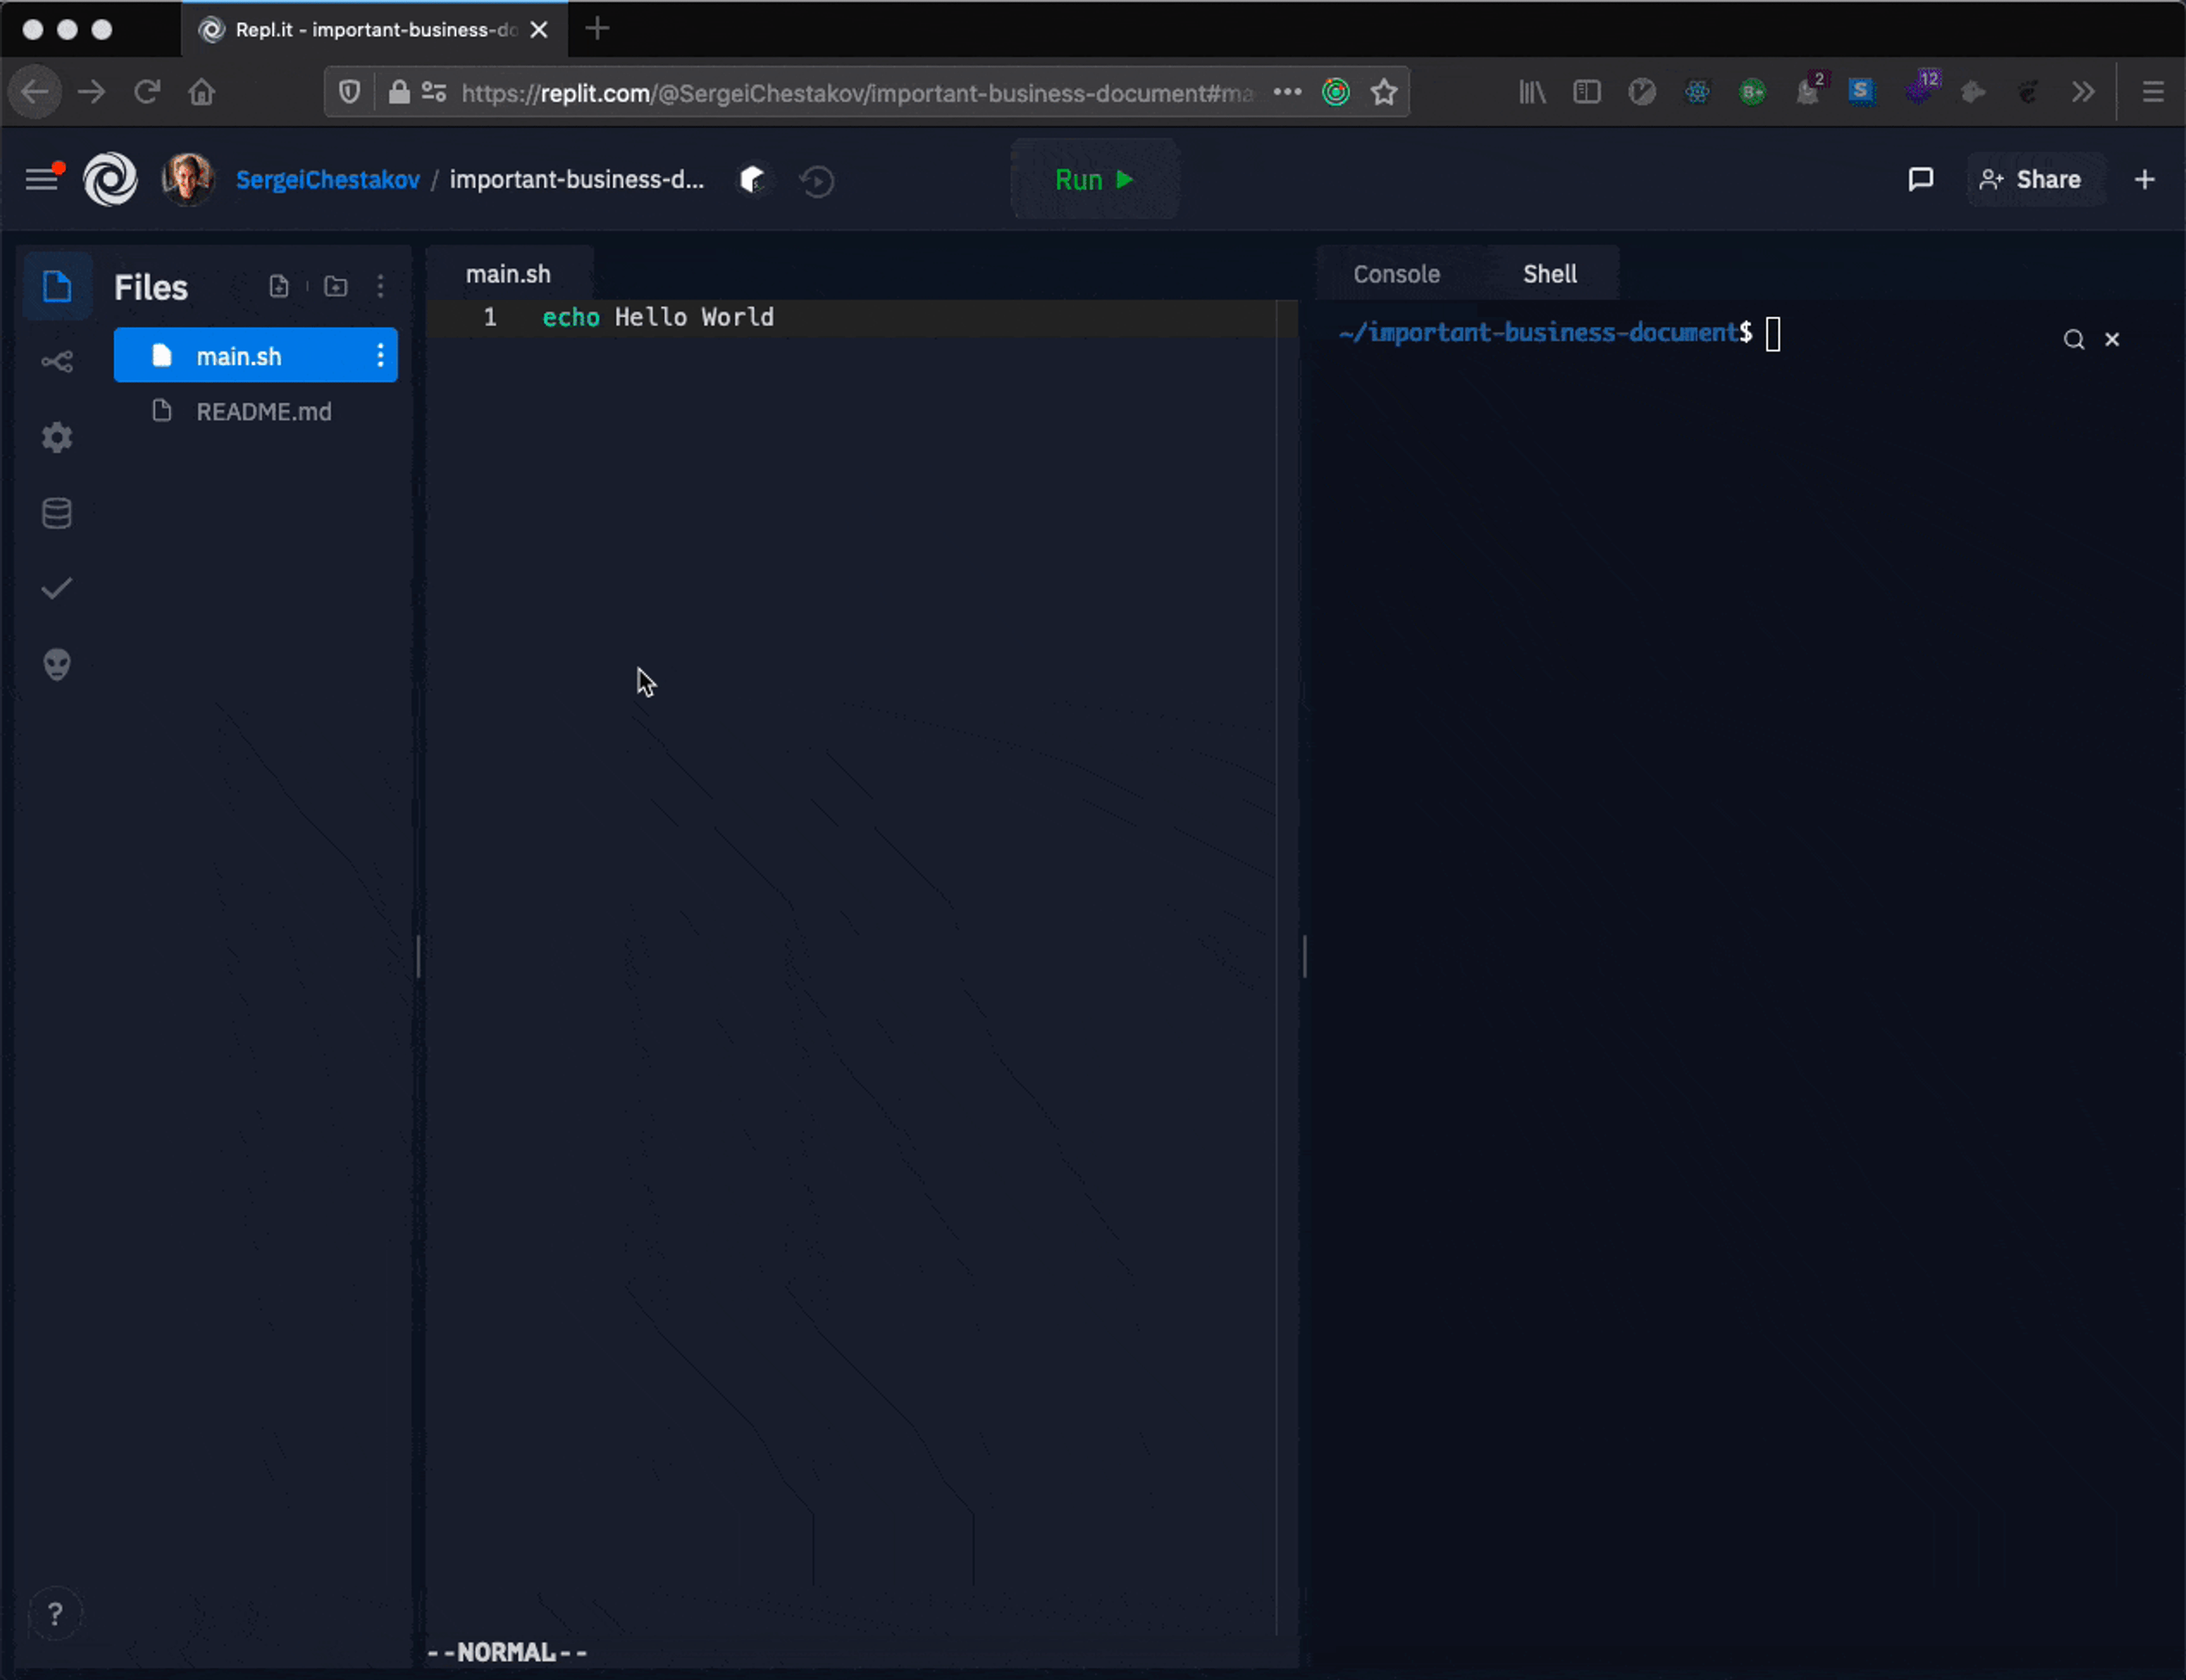Image resolution: width=2186 pixels, height=1680 pixels.
Task: Click the add new file icon
Action: coord(279,287)
